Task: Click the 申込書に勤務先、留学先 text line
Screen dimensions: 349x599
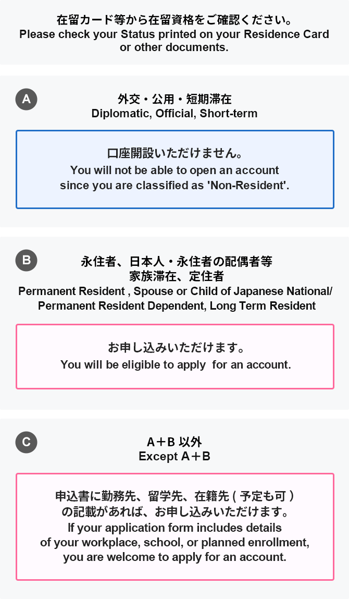Action: tap(175, 495)
